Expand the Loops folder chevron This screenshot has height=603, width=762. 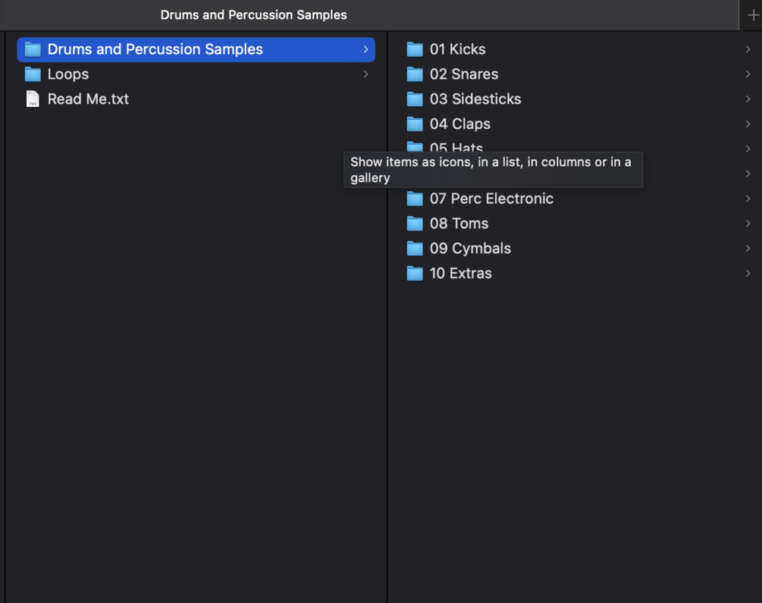[365, 74]
